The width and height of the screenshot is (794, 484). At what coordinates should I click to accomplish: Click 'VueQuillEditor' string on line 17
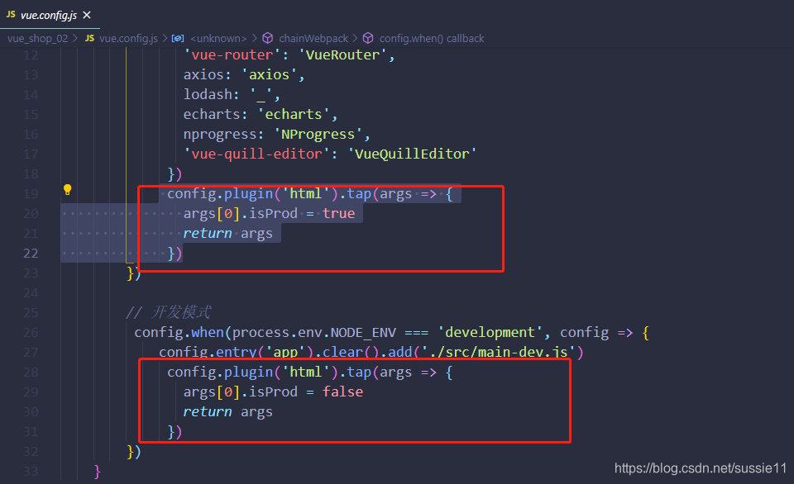coord(412,154)
